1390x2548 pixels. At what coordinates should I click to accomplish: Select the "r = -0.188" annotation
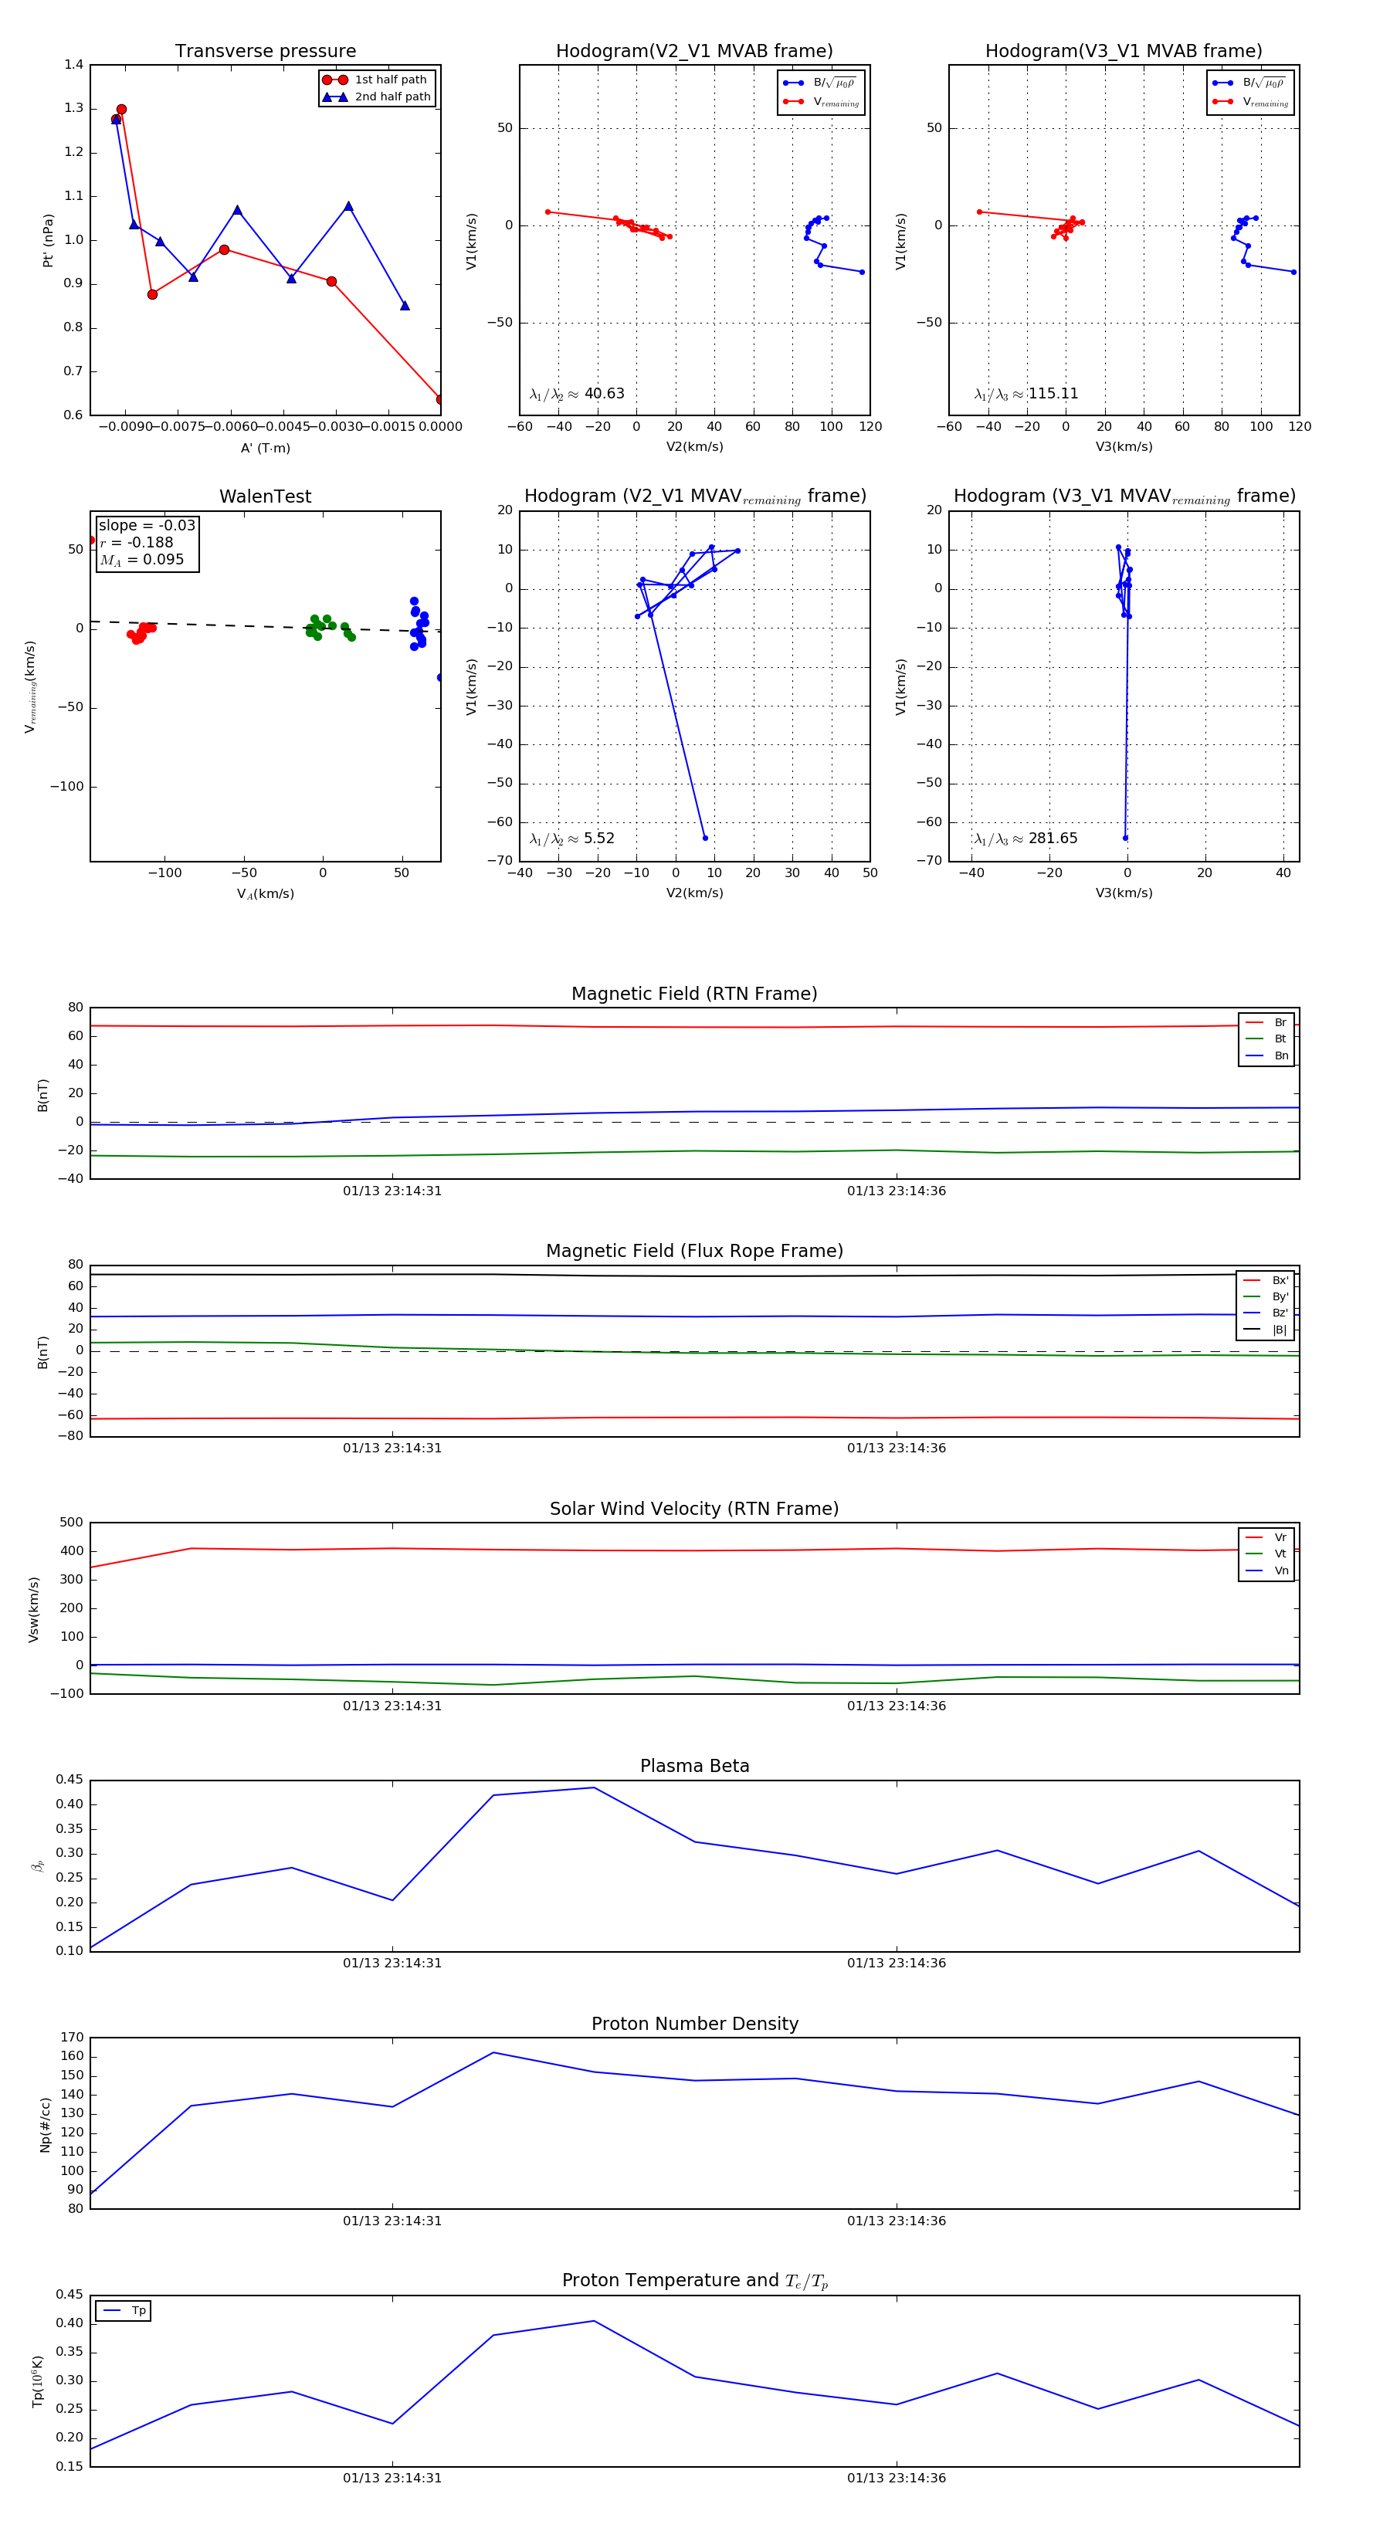137,542
